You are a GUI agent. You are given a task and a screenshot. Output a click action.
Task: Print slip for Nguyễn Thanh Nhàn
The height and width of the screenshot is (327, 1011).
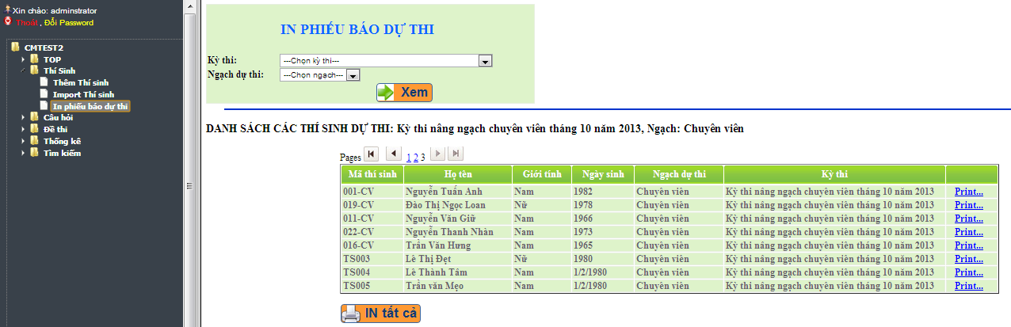click(968, 232)
